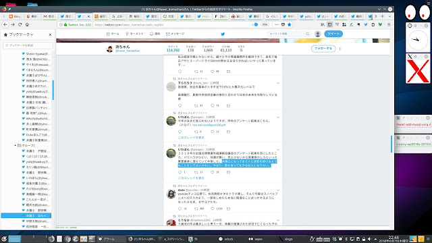Click the Firefox address bar URL
Screen dimensions: 432x243
(x=130, y=25)
